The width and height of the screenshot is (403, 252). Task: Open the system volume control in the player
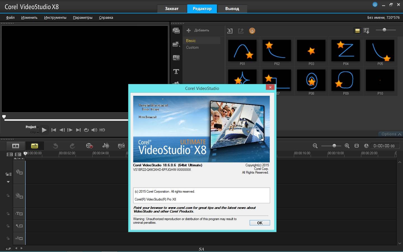tap(94, 130)
